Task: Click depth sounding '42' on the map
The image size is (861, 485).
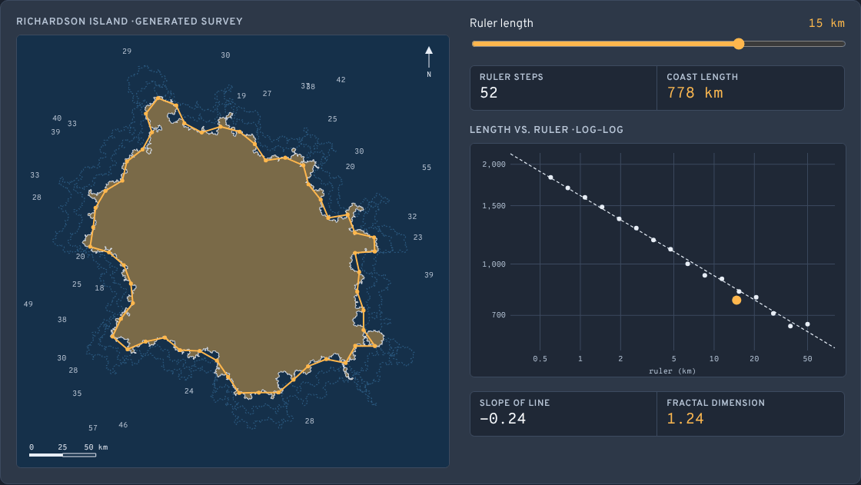Action: click(x=341, y=80)
